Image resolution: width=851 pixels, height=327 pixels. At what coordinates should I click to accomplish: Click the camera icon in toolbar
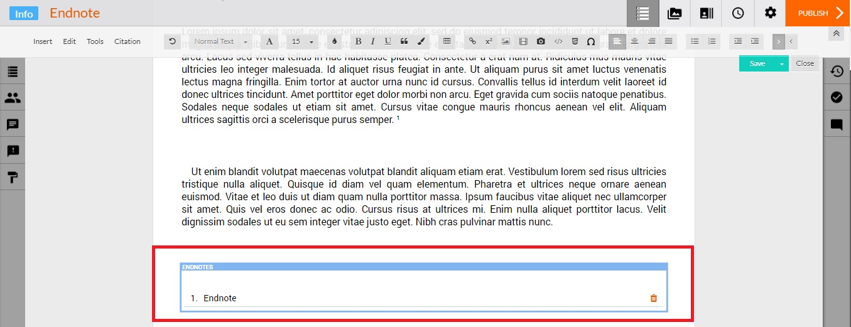coord(541,41)
